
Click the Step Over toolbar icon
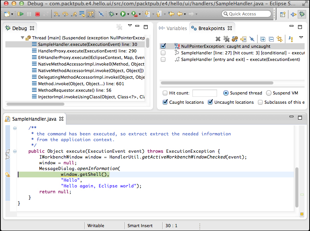coord(65,14)
